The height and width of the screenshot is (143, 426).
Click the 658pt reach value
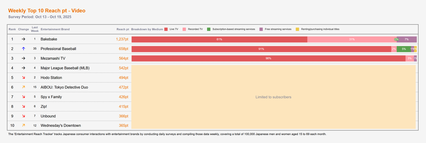[123, 49]
